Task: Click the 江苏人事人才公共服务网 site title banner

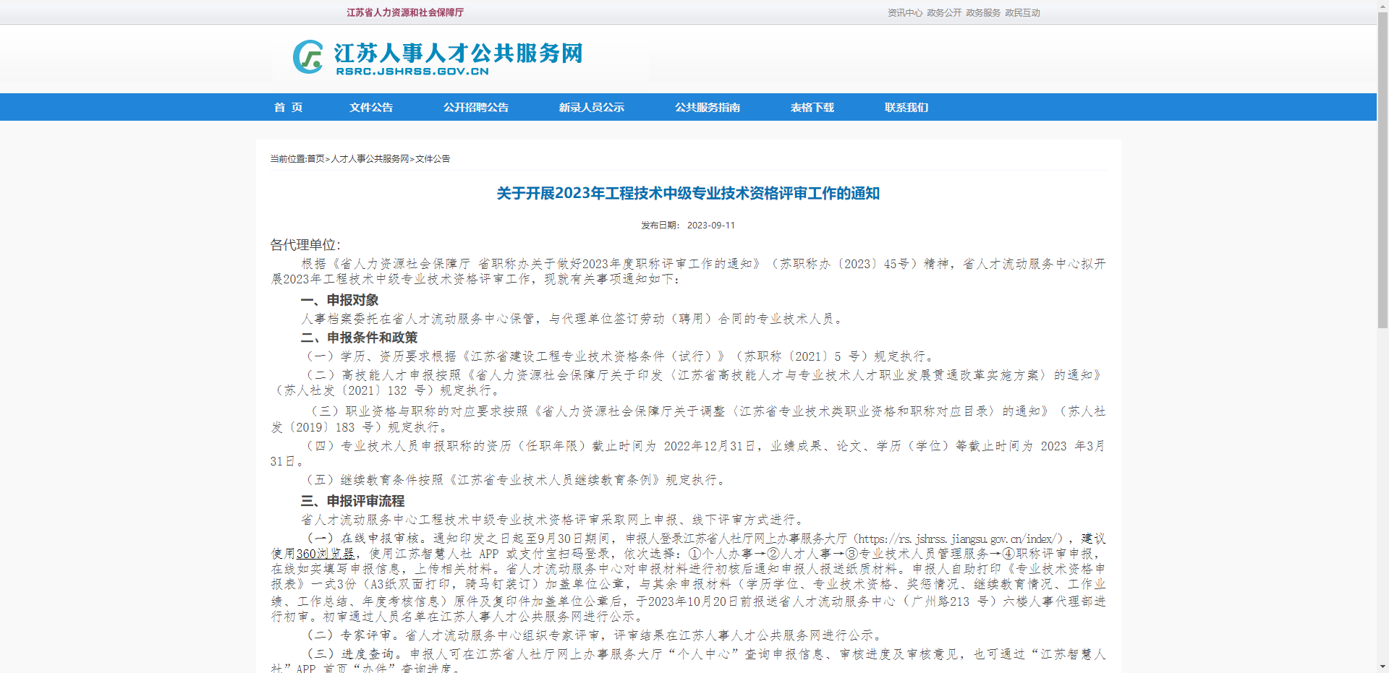Action: (x=458, y=53)
